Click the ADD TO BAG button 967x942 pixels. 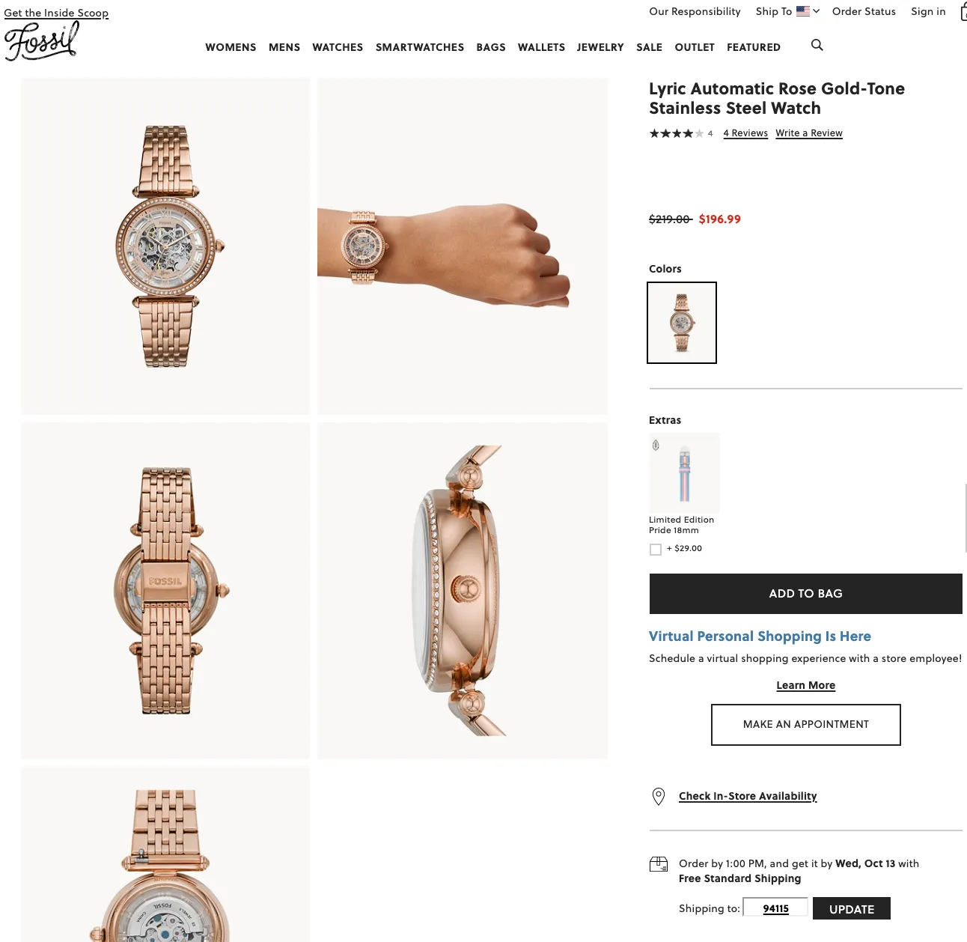tap(806, 594)
